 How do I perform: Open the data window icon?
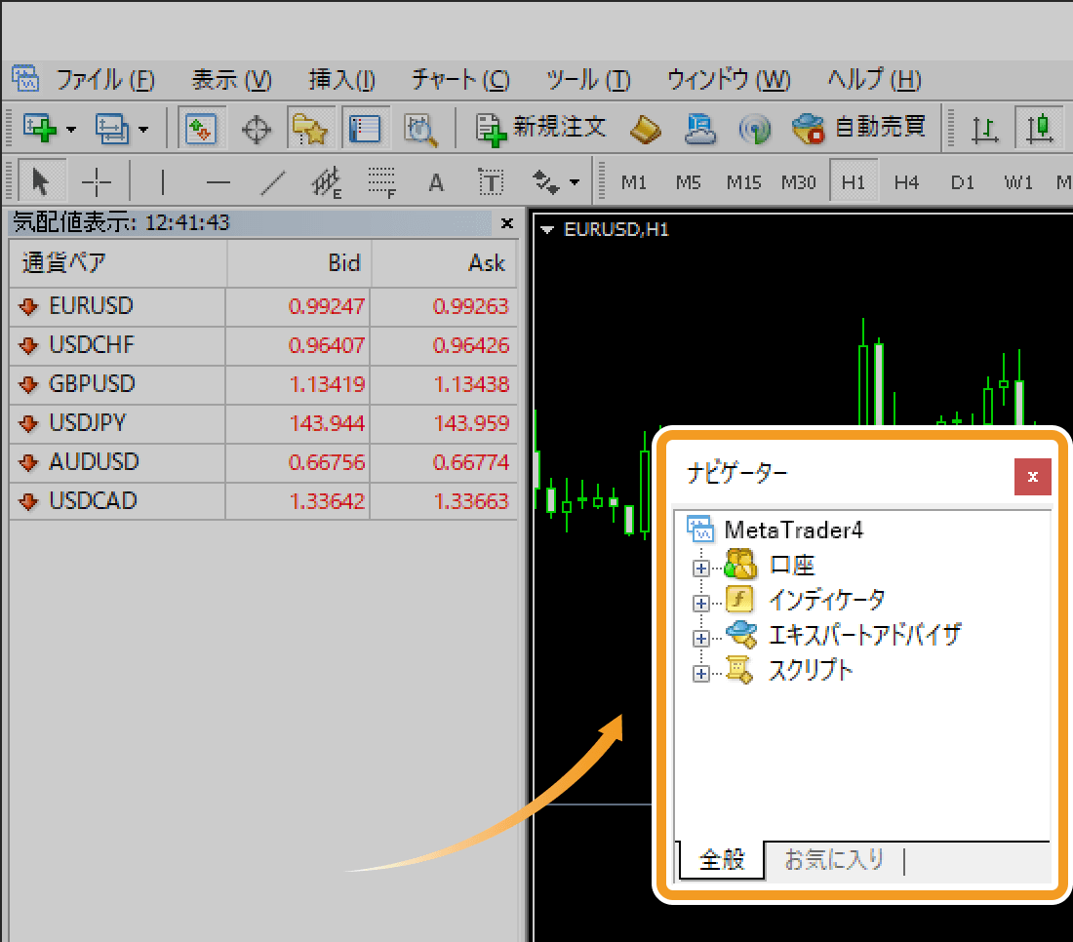(x=256, y=128)
